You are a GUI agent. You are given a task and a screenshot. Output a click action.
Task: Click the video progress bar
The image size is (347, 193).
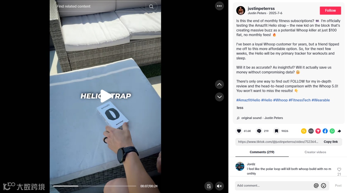tap(95, 186)
